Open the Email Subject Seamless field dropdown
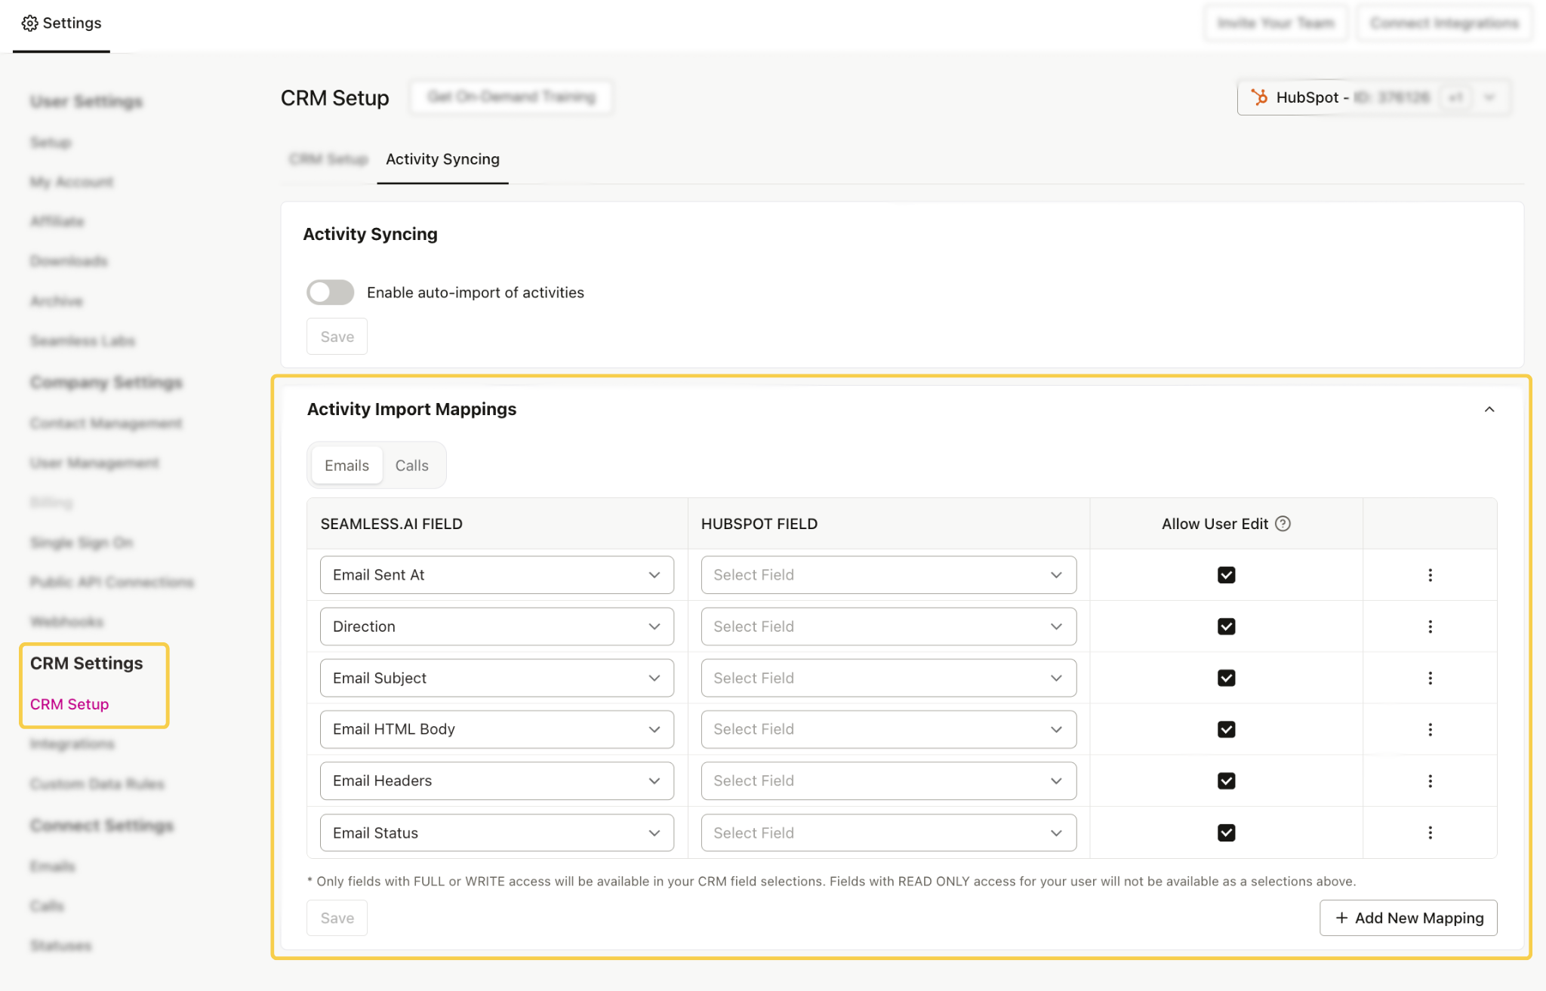This screenshot has width=1546, height=991. tap(497, 678)
